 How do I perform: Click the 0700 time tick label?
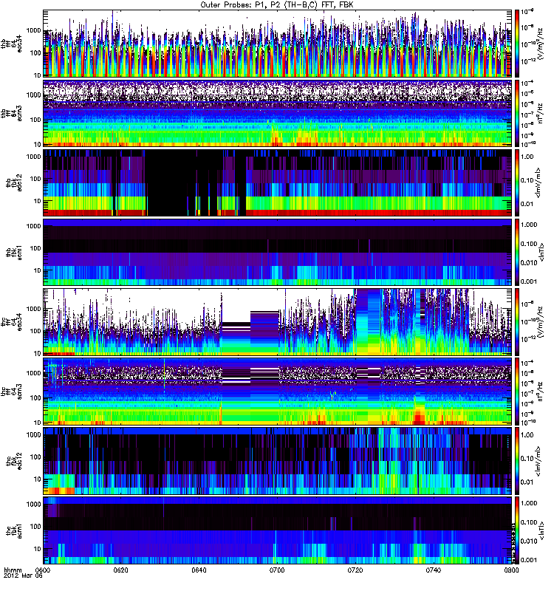click(x=277, y=570)
